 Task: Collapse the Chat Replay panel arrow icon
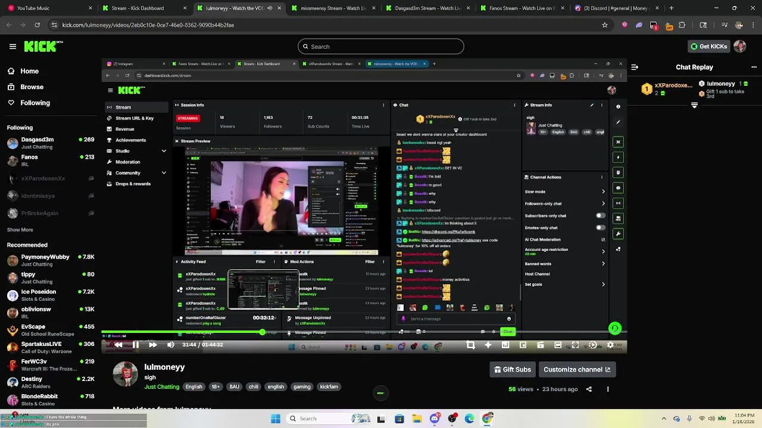coord(635,67)
